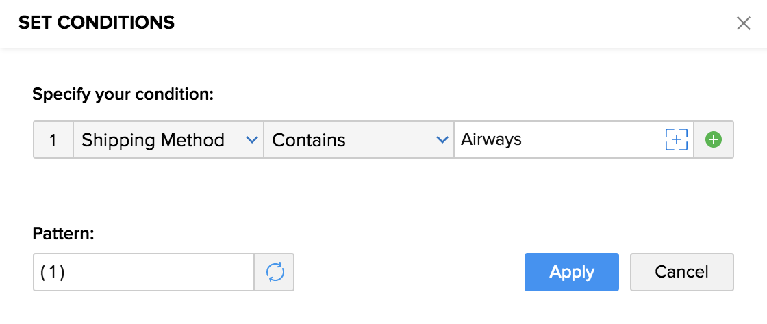Click the SET CONDITIONS dialog title
Screen dimensions: 767x324
(97, 23)
